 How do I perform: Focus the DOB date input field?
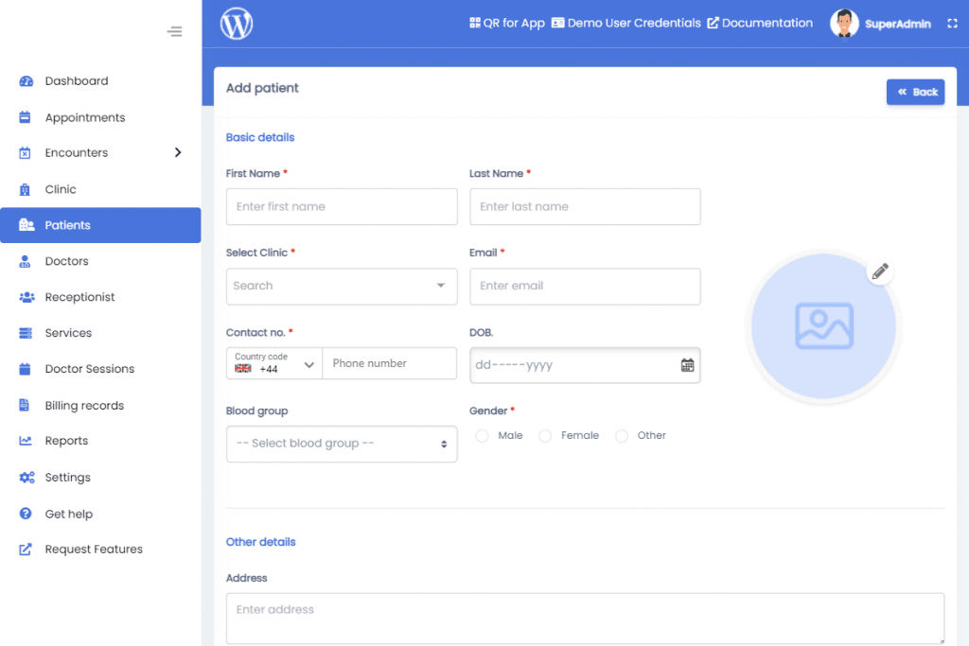pos(585,365)
